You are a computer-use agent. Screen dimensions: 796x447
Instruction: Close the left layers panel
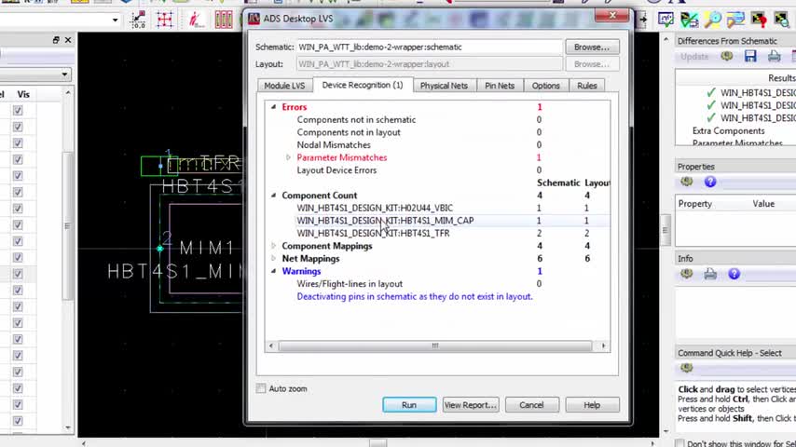click(x=68, y=39)
